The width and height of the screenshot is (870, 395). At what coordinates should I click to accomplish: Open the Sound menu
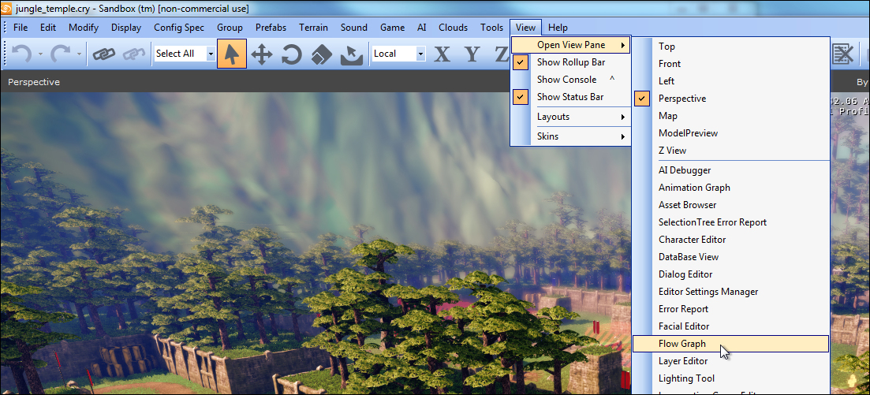click(x=354, y=27)
